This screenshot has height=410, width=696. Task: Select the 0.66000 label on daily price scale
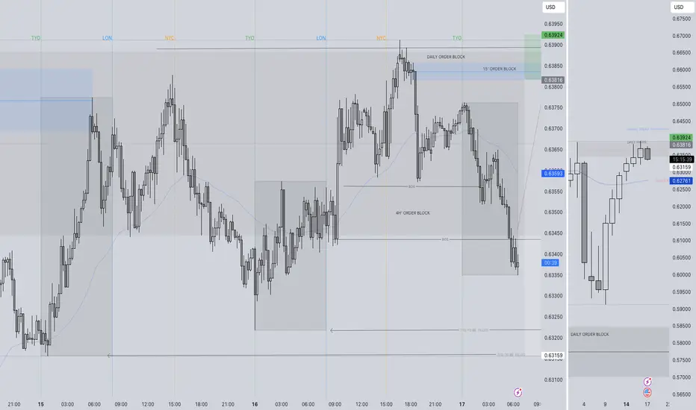[x=681, y=69]
